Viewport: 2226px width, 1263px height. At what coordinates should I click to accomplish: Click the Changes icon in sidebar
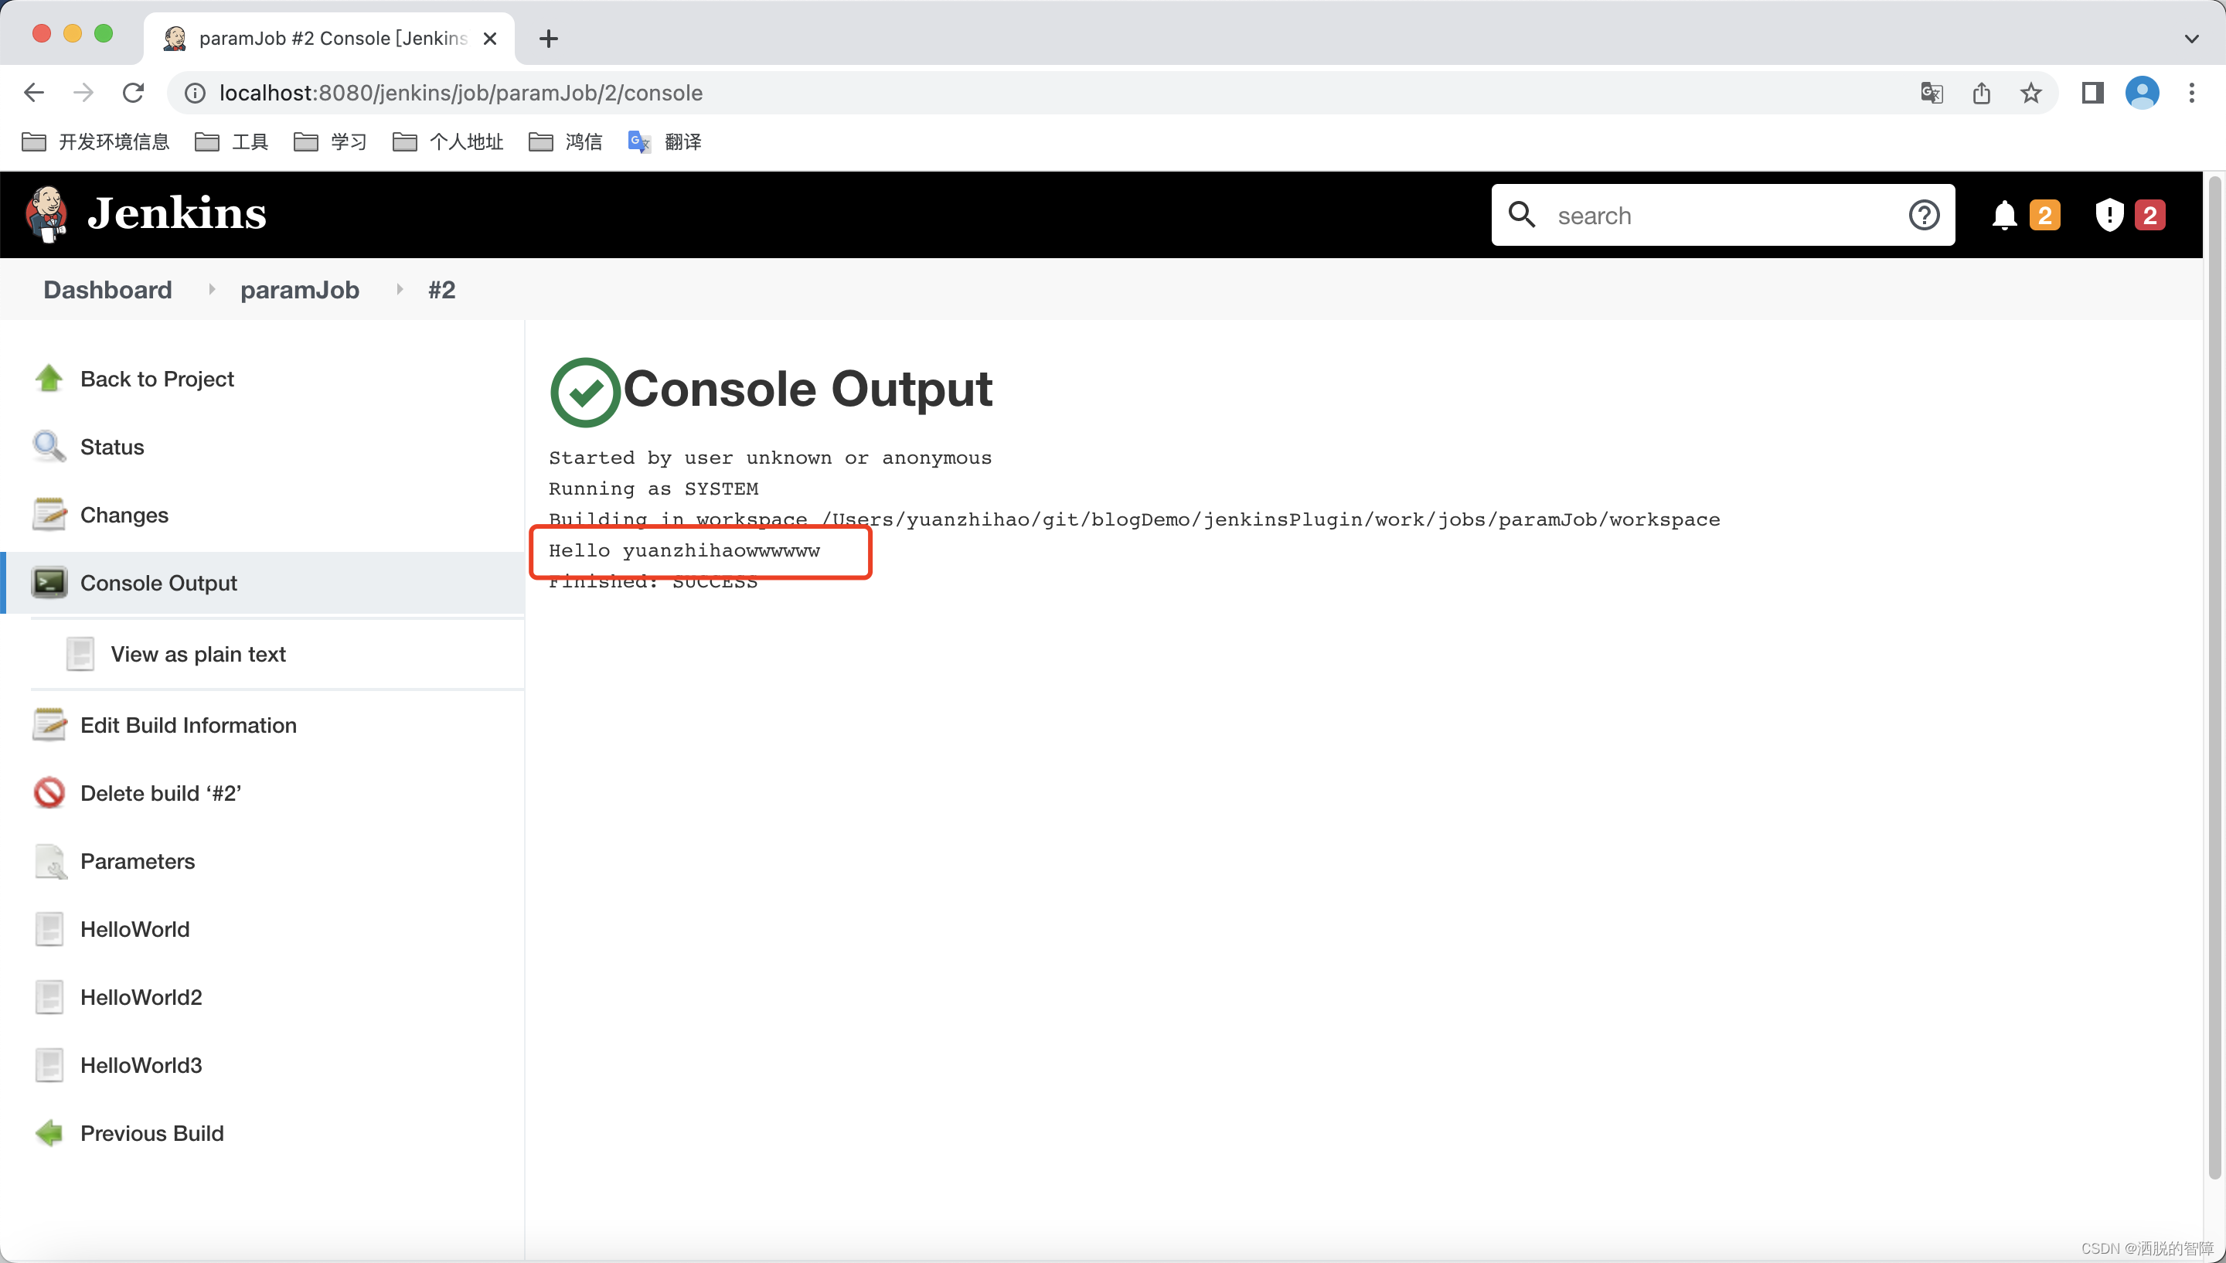(x=49, y=514)
